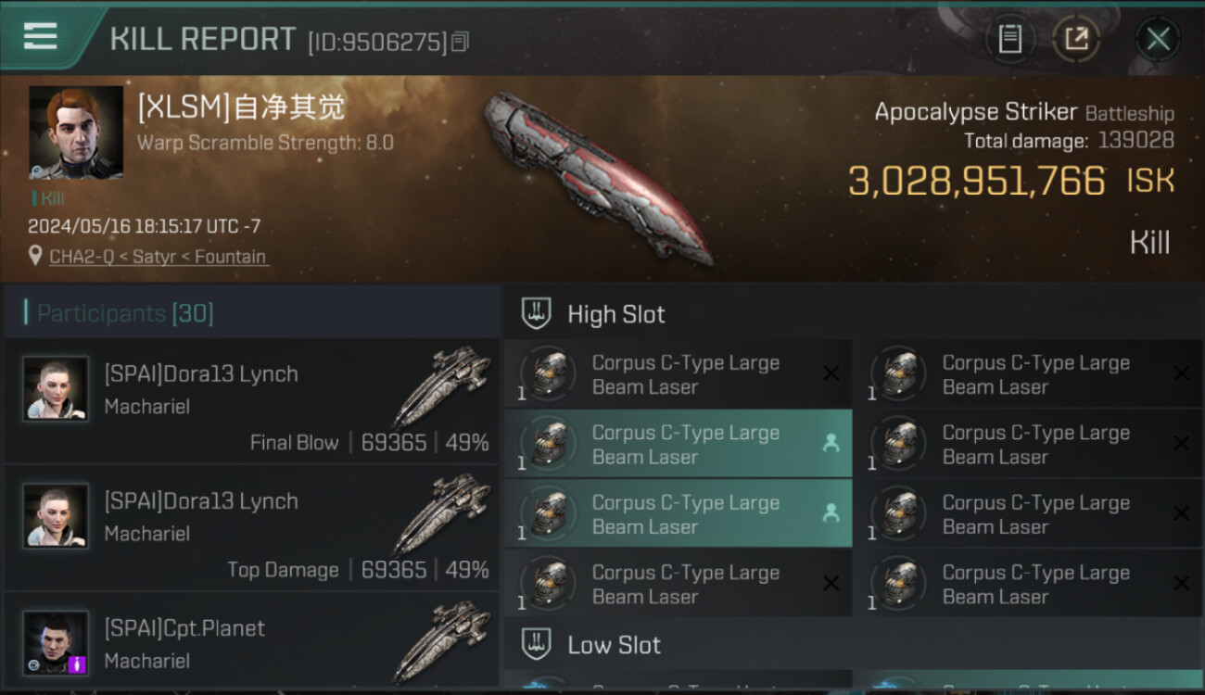Viewport: 1205px width, 695px height.
Task: Click the Apocalypse Striker ship image
Action: tap(597, 177)
